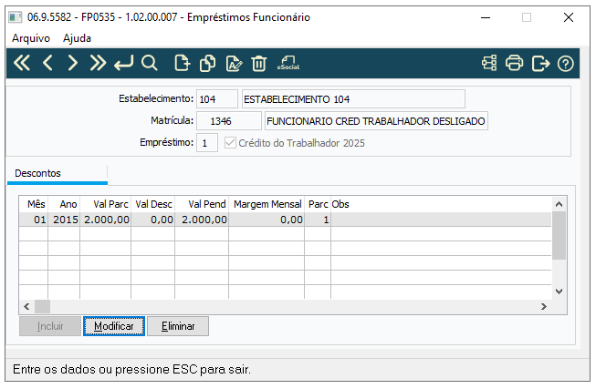Select the Val Parc cell 2.000,00
This screenshot has height=389, width=596.
coord(105,220)
